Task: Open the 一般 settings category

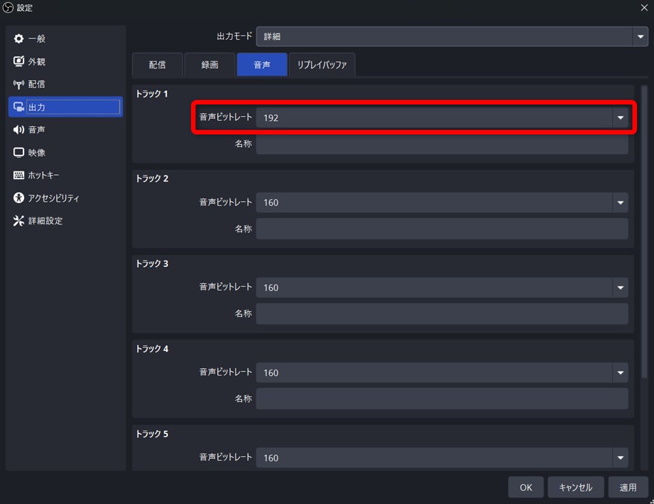Action: click(65, 39)
